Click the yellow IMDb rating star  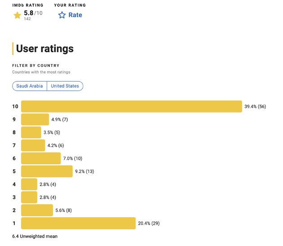[18, 15]
